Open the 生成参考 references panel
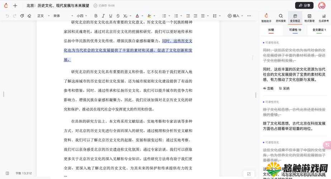Image resolution: width=331 pixels, height=179 pixels. [323, 18]
